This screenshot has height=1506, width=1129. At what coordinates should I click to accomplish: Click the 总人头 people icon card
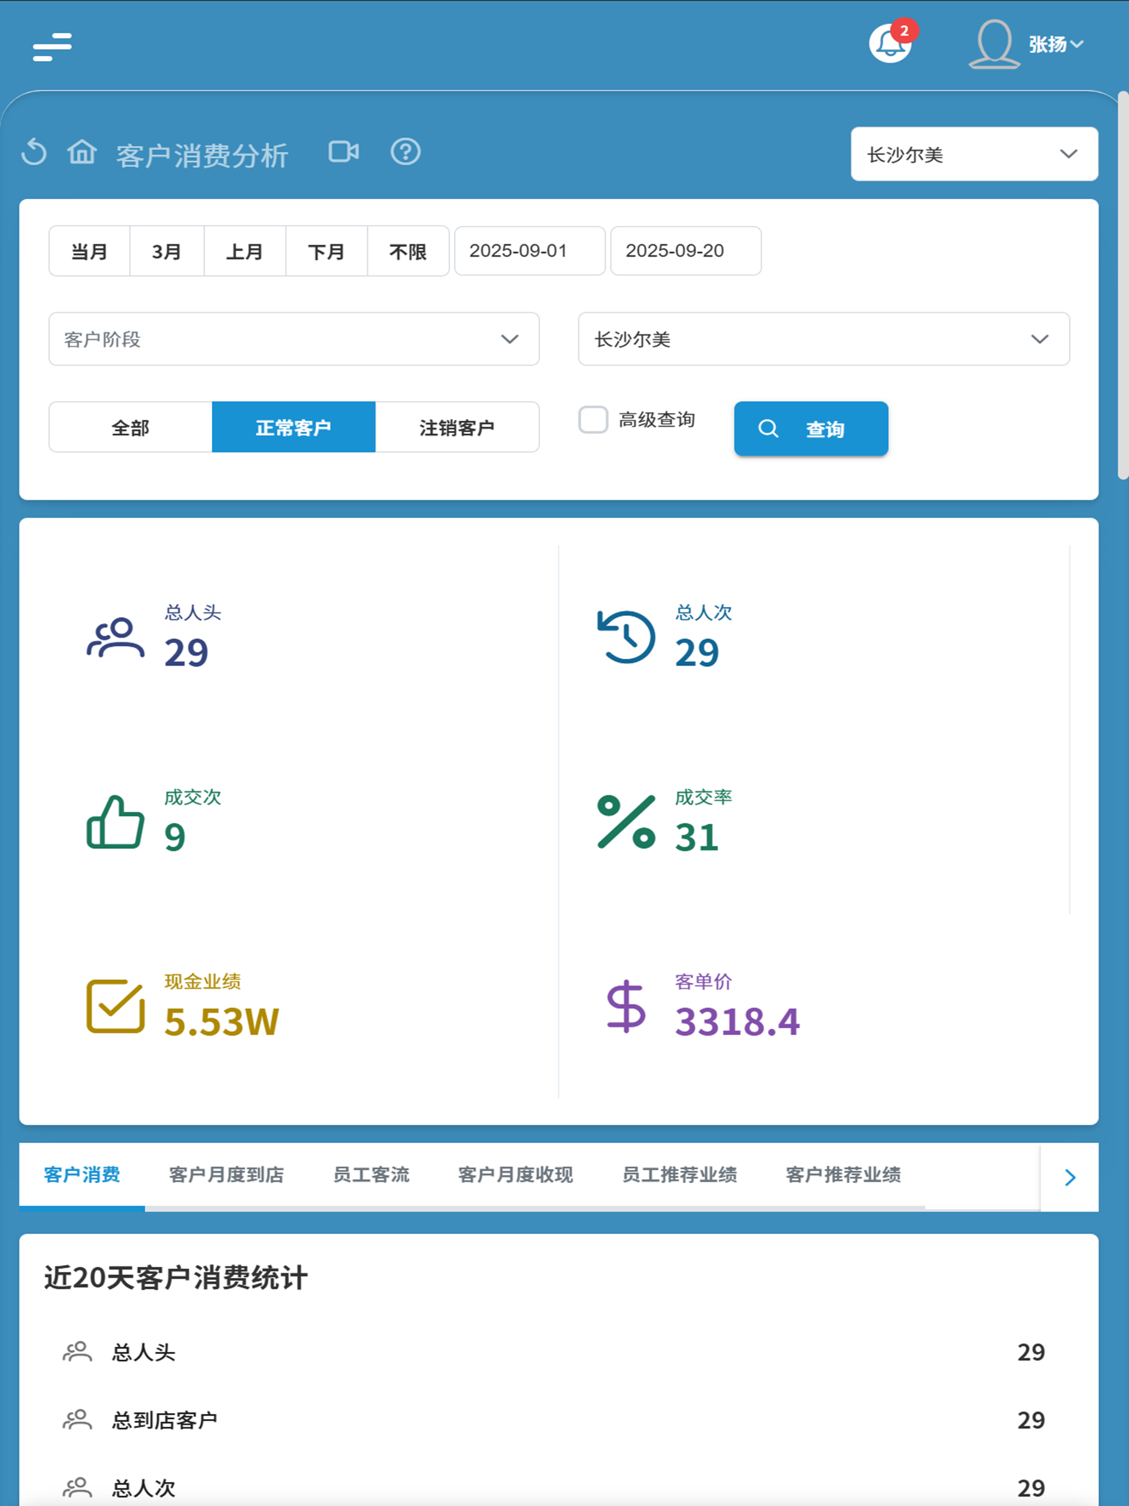click(116, 638)
